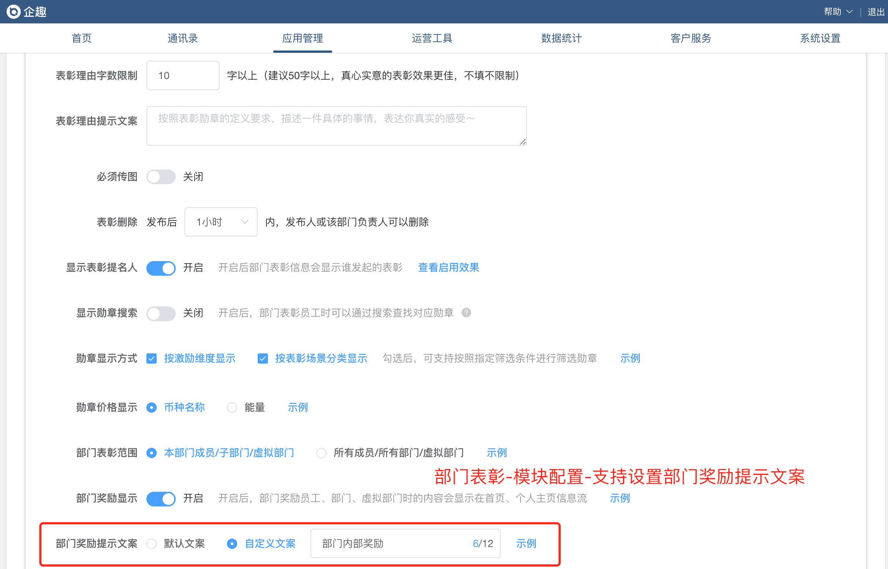Click the 企趣 logo icon
The height and width of the screenshot is (569, 888).
(13, 11)
